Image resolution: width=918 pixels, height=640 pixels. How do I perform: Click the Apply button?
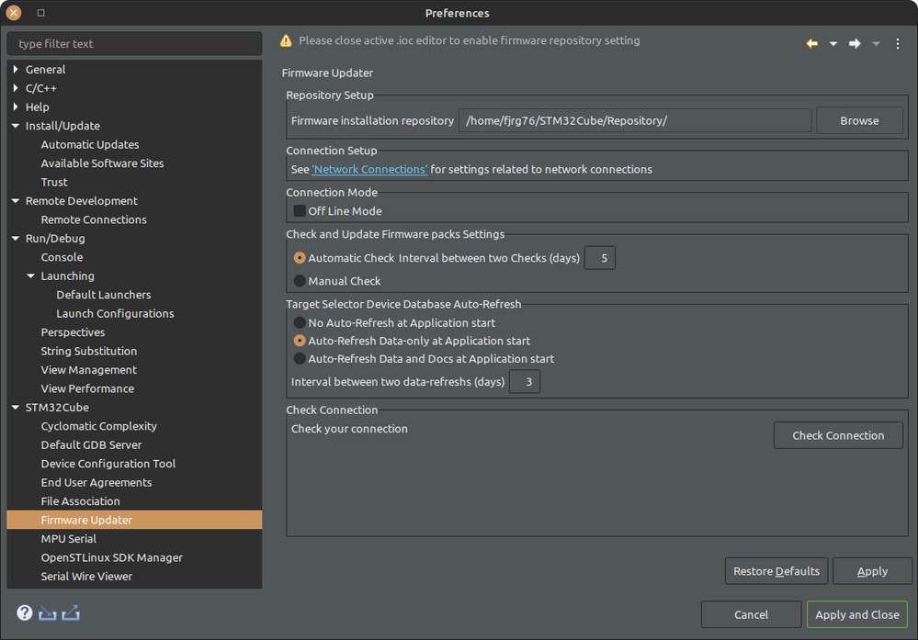872,571
